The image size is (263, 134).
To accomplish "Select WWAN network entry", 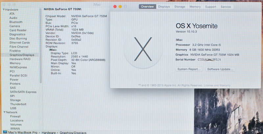I will coord(15,128).
